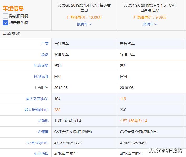This screenshot has height=157, width=186.
Task: Open 换辆车 dropdown under 帝豪GL
Action: [84, 24]
